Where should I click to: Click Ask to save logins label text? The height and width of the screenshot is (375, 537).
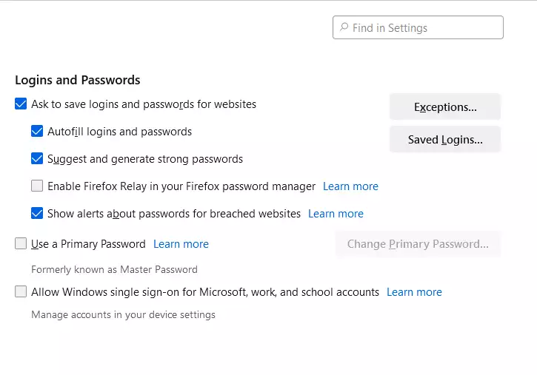(144, 104)
